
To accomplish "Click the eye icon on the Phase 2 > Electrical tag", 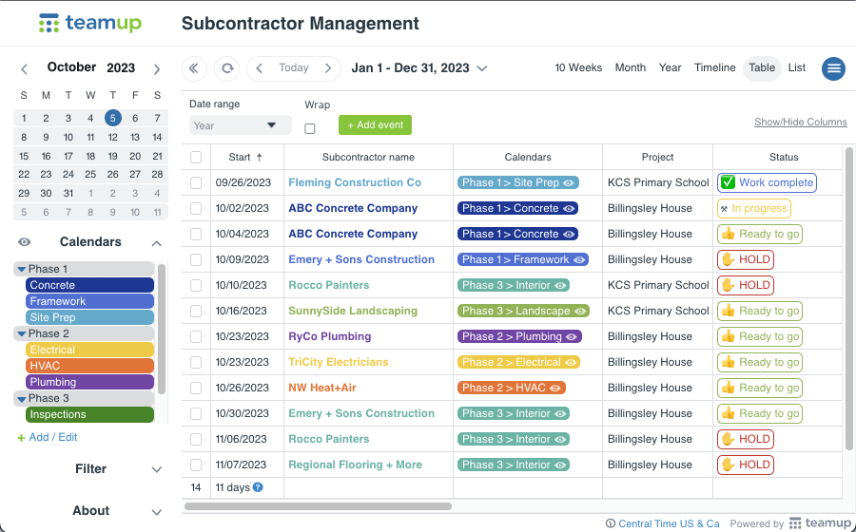I will [571, 363].
